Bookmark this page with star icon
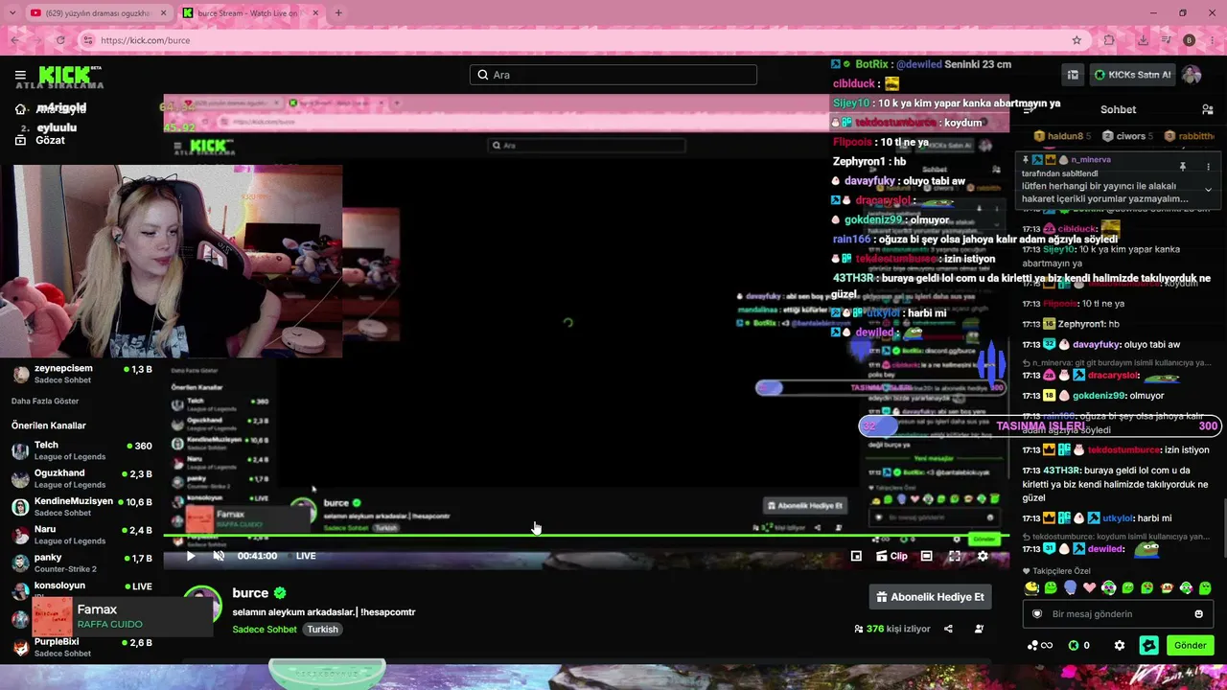 point(1077,40)
